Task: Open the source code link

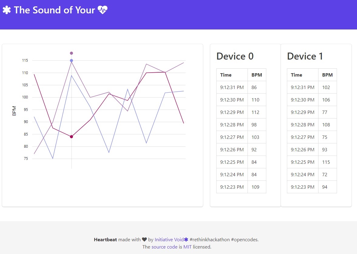Action: (x=164, y=247)
